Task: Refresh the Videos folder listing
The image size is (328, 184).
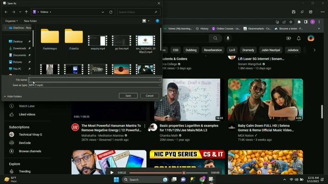Action: tap(111, 12)
